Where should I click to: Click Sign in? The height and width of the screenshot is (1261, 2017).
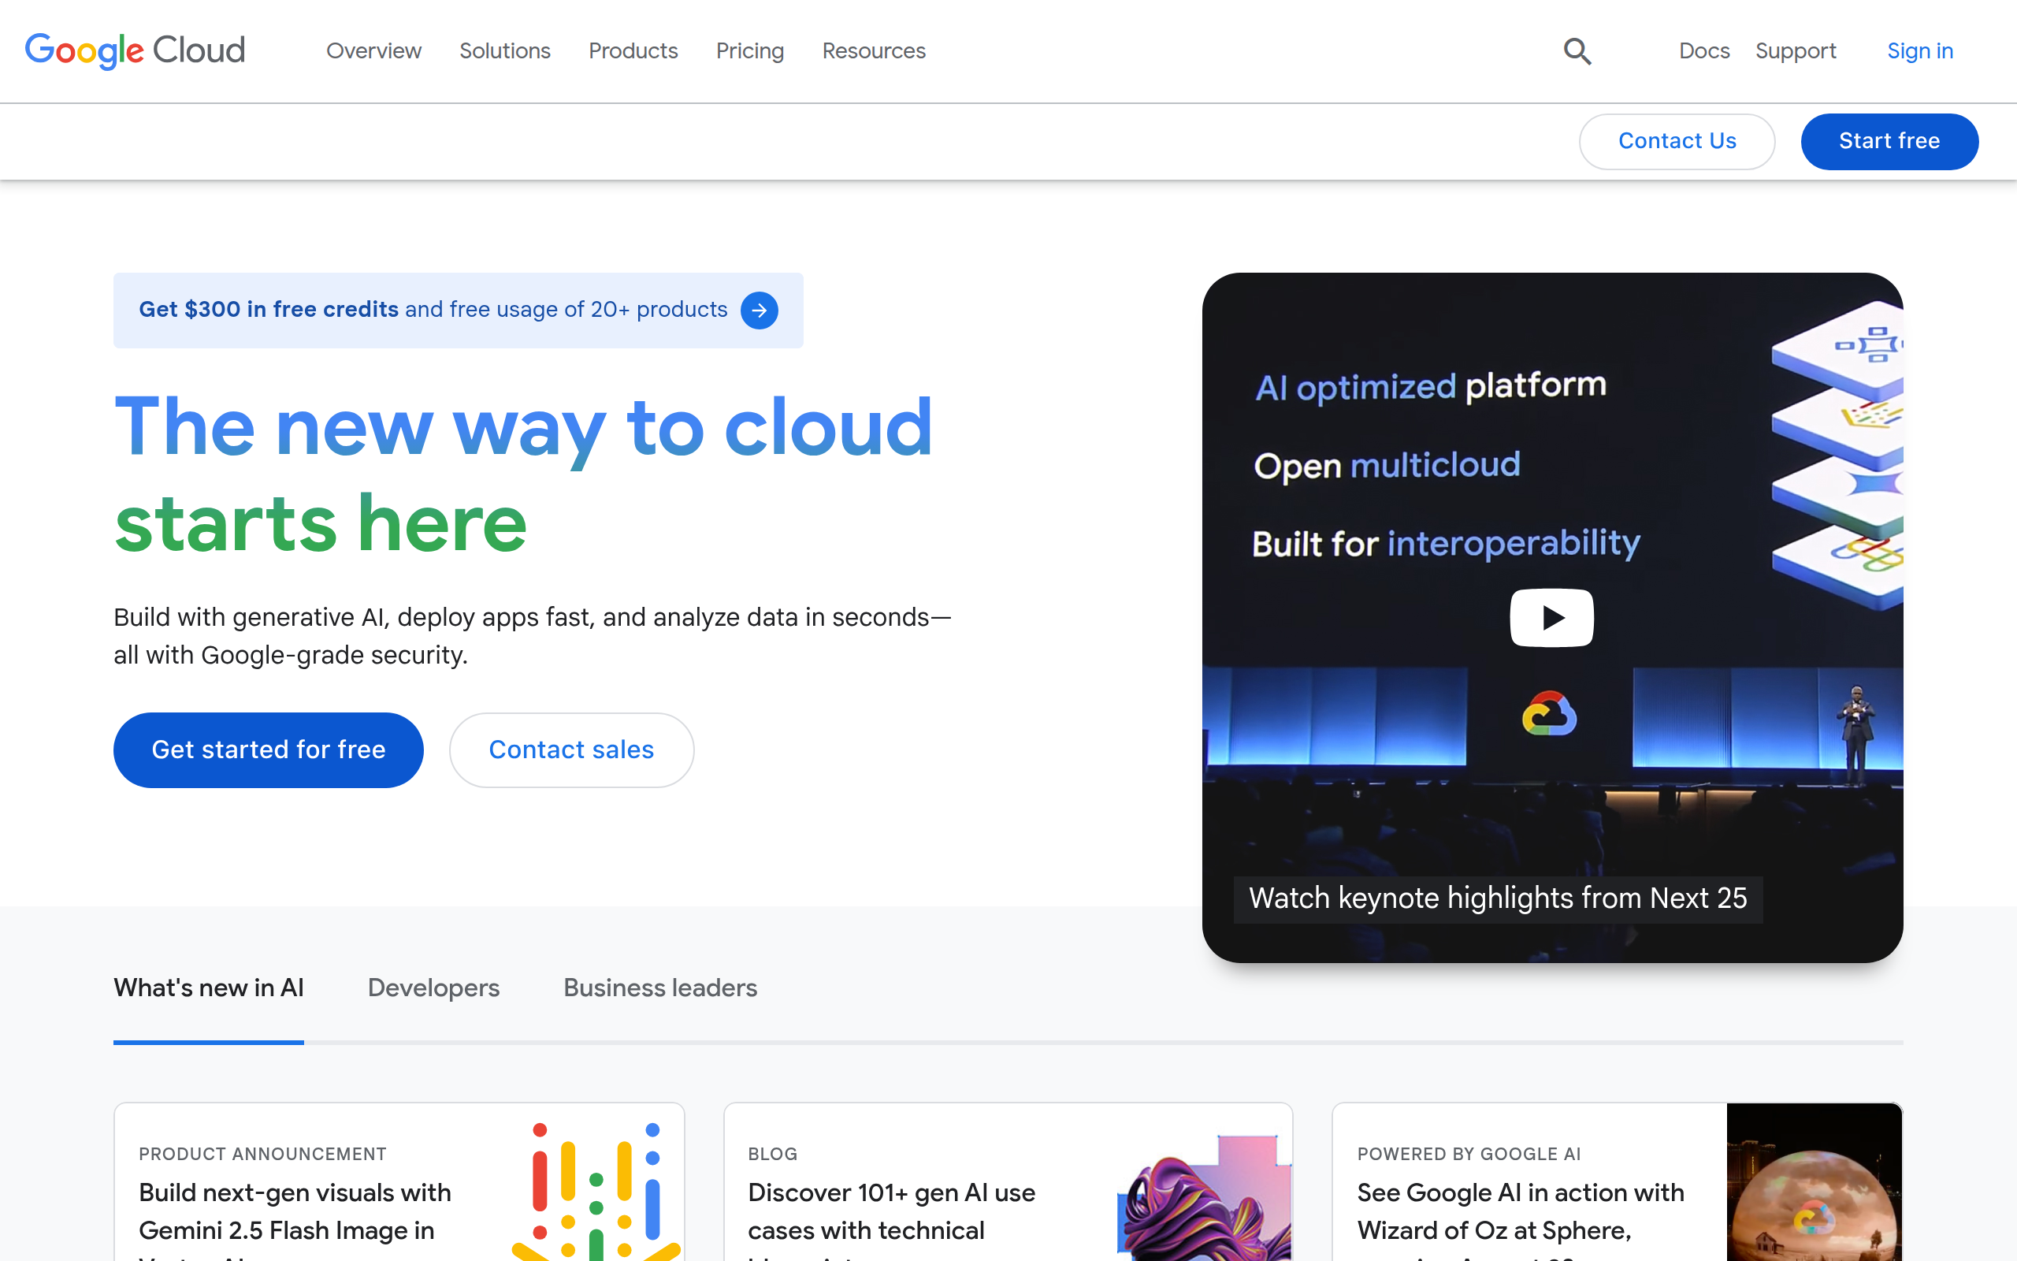tap(1920, 51)
